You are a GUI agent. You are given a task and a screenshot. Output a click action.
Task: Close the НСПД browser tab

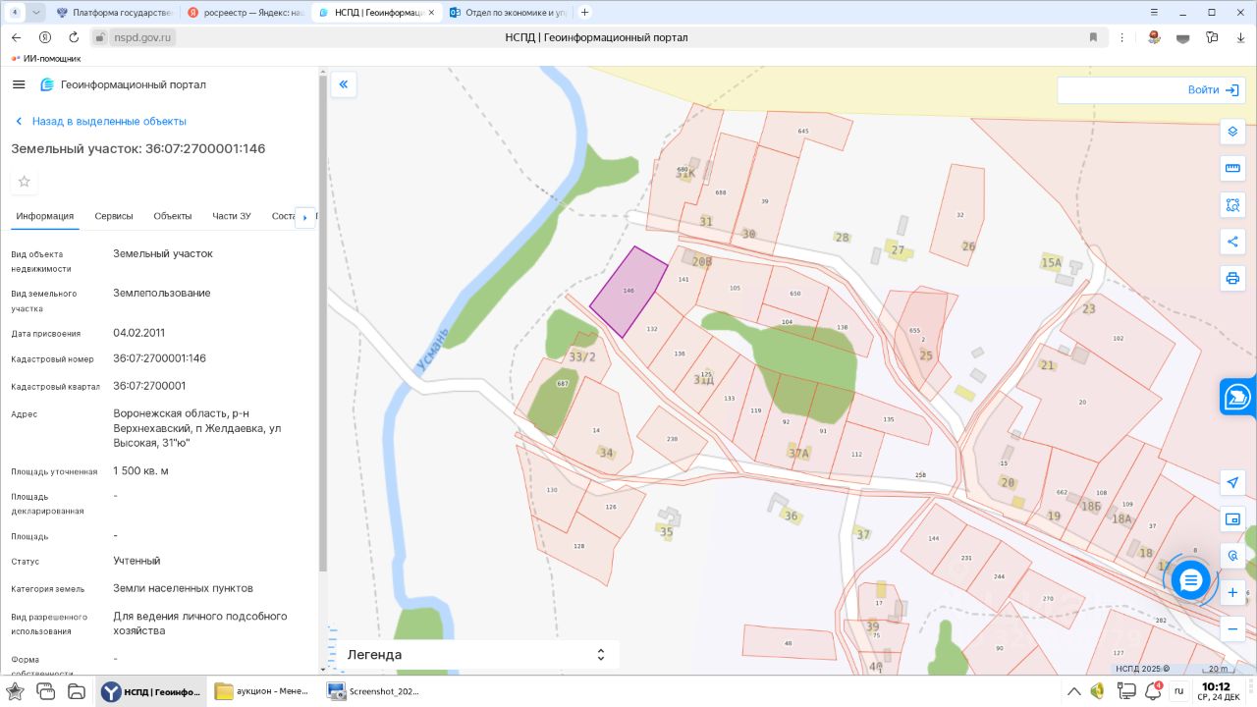click(x=430, y=12)
